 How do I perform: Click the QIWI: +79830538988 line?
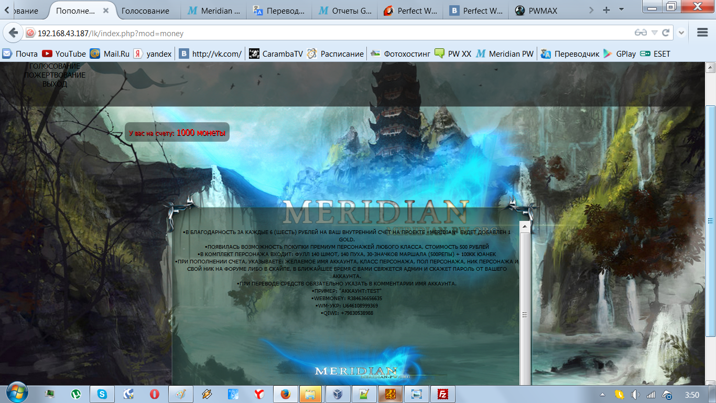pos(347,313)
